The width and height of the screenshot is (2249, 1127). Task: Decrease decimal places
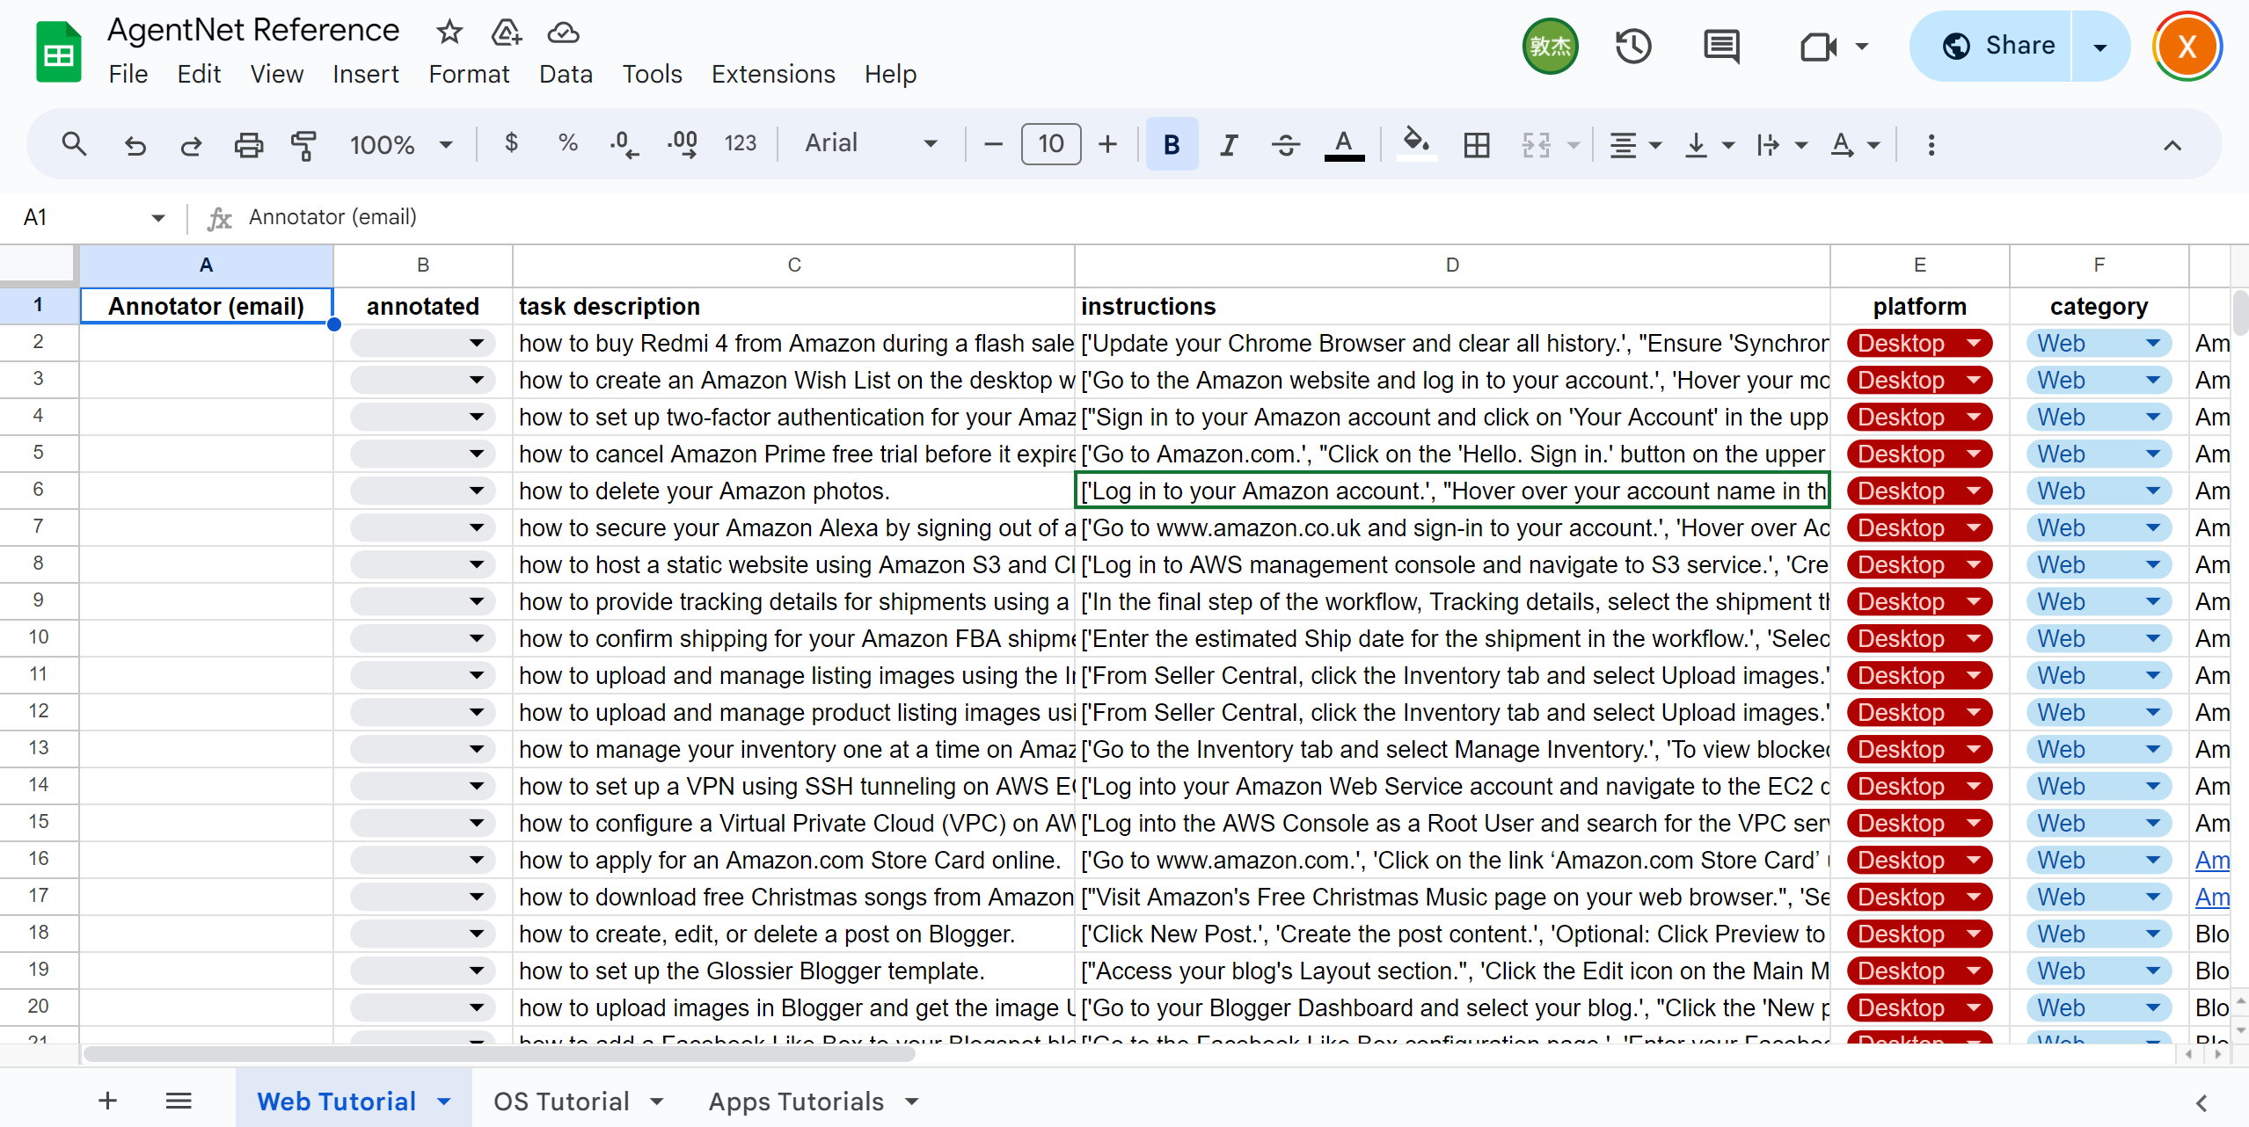[624, 143]
